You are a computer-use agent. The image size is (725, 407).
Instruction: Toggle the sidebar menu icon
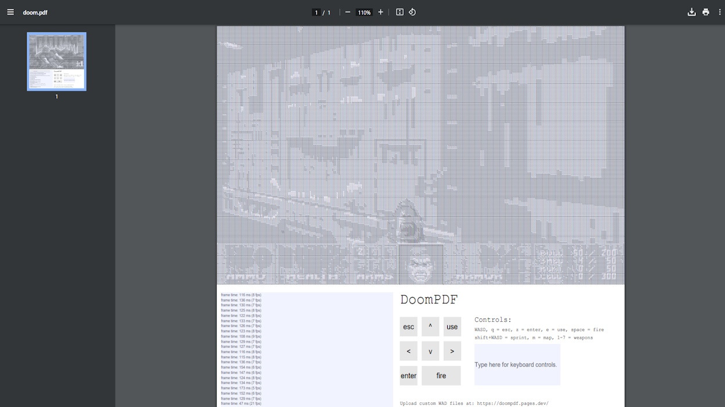click(10, 12)
